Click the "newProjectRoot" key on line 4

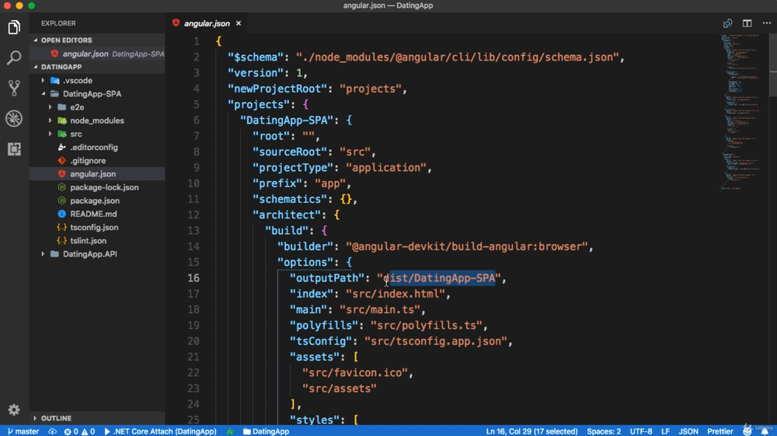277,89
